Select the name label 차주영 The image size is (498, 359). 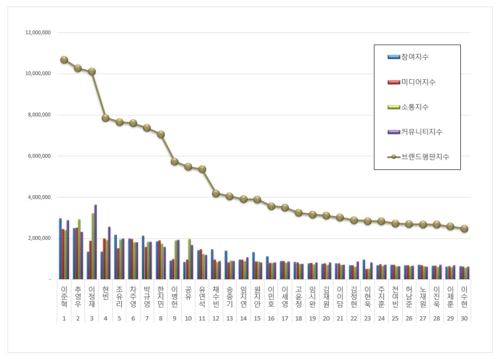[133, 297]
